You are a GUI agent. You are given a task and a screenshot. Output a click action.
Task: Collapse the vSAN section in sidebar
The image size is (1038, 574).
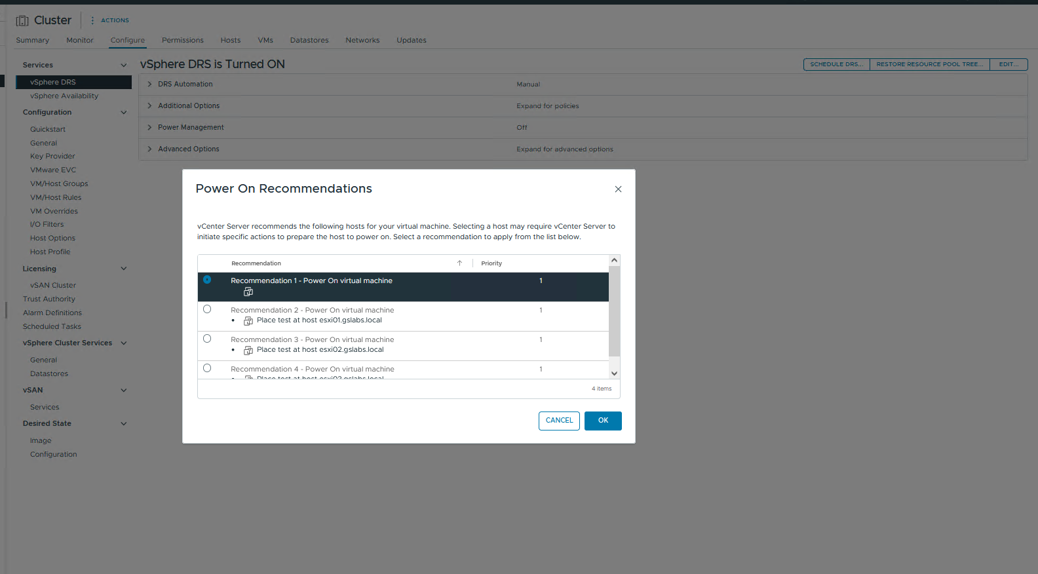tap(124, 390)
